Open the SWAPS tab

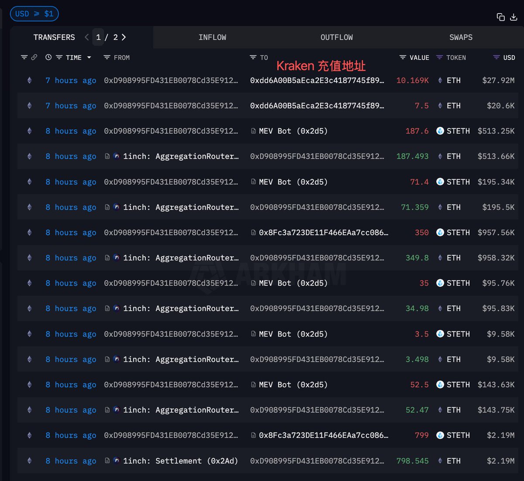(x=461, y=37)
